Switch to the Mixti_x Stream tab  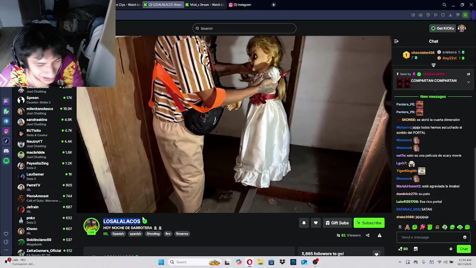click(205, 5)
